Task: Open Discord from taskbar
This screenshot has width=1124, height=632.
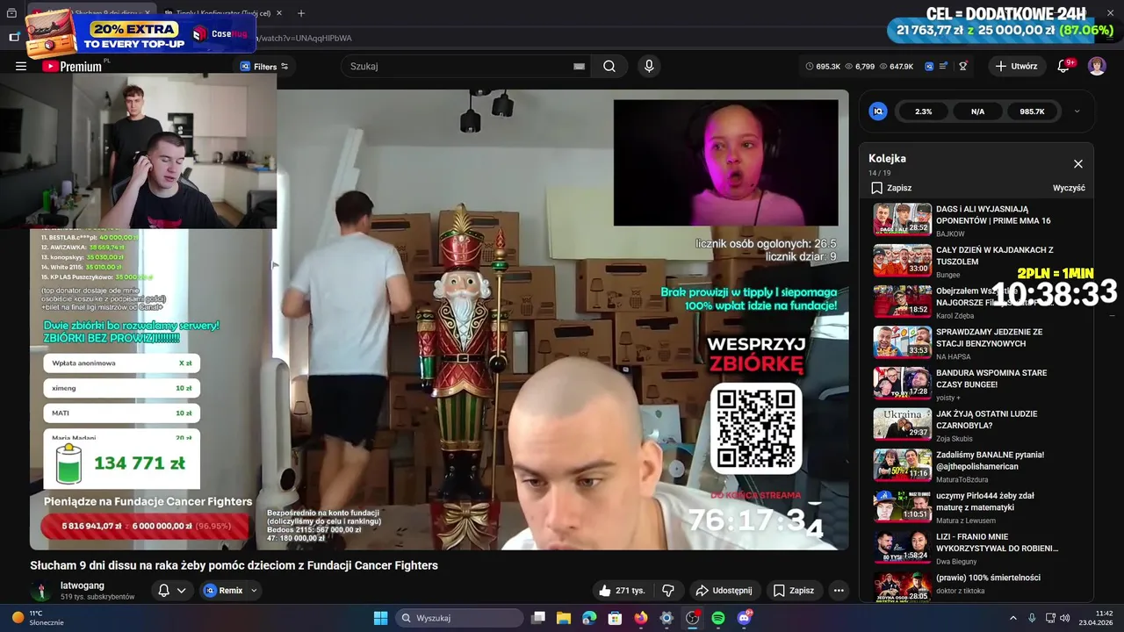Action: [x=745, y=618]
